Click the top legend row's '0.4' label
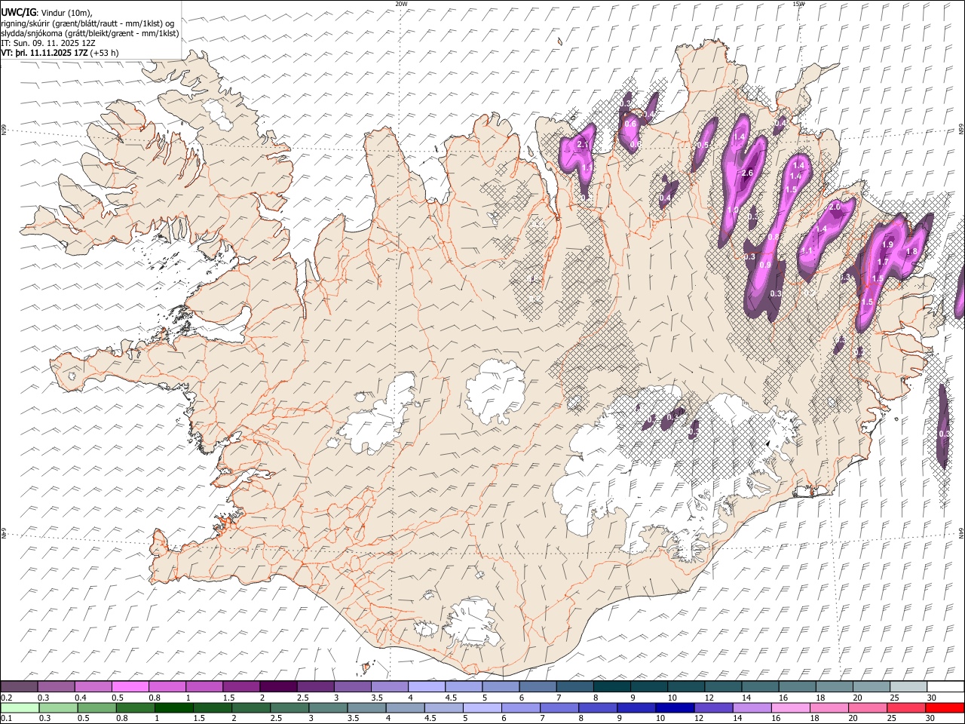This screenshot has height=724, width=965. point(81,698)
